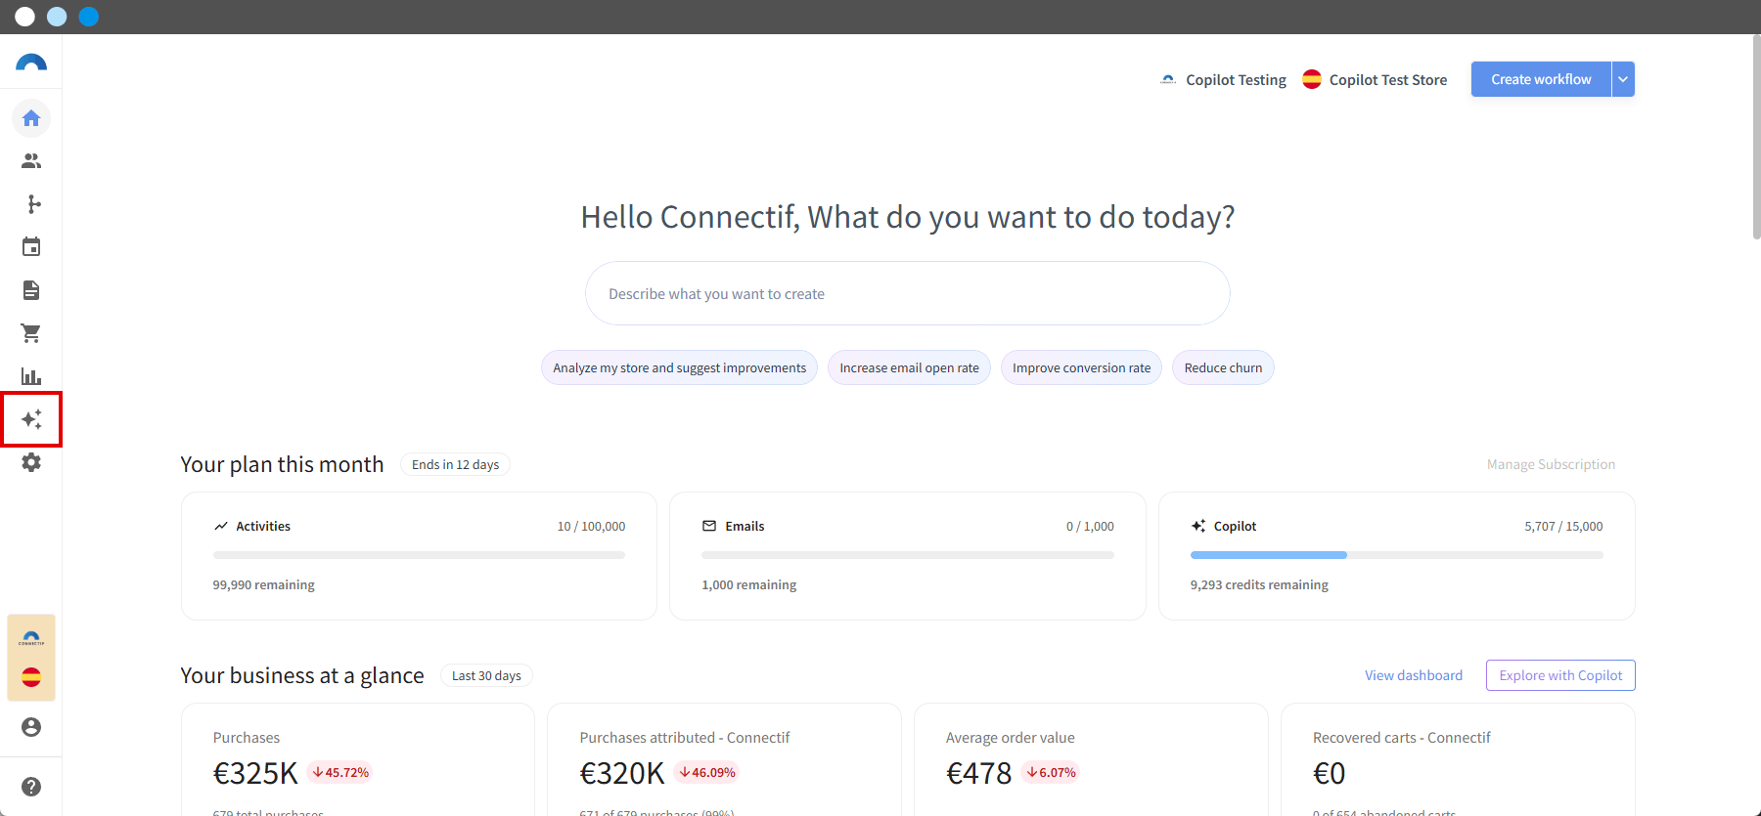Click the store switcher with Spanish flag in sidebar
Screen dimensions: 1761x816
(31, 658)
